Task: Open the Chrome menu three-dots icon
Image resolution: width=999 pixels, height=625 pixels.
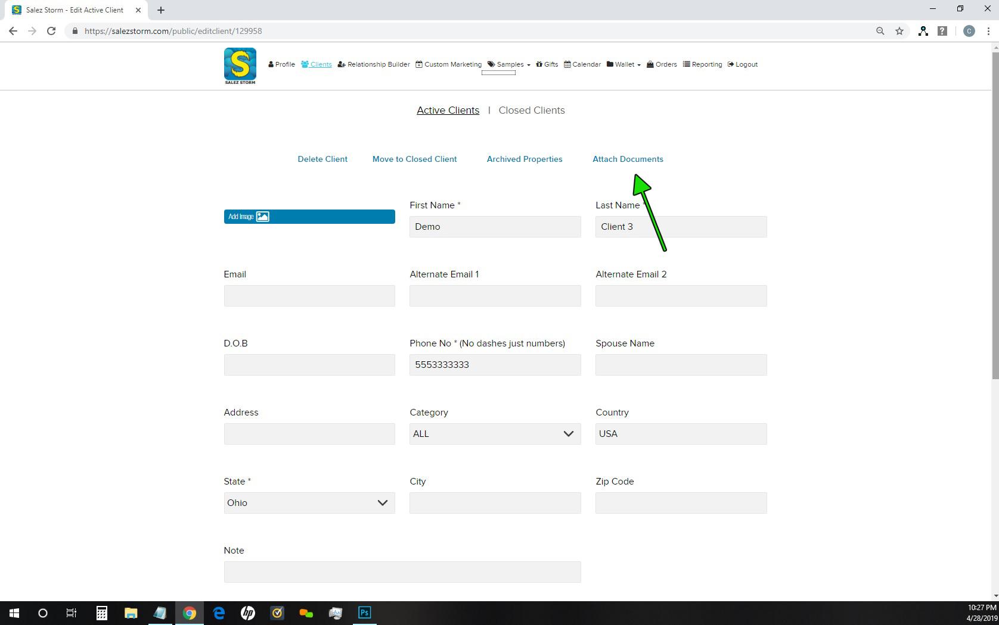Action: (988, 31)
